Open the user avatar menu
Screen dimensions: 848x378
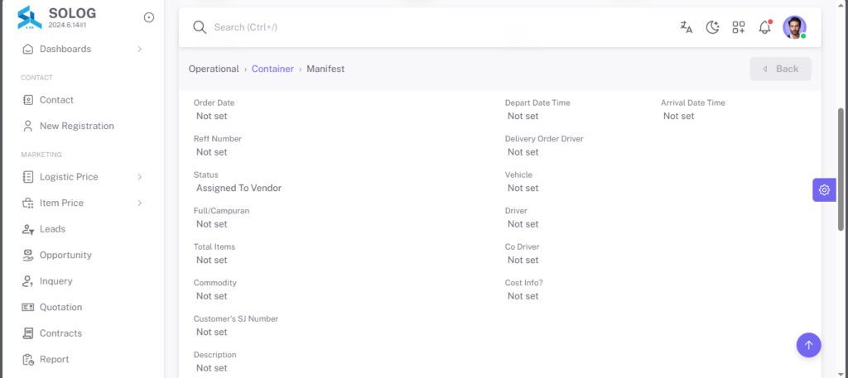pyautogui.click(x=794, y=27)
